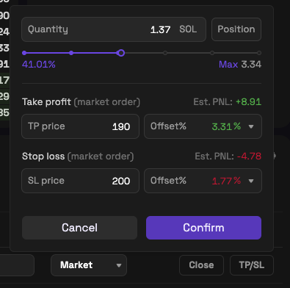Select the last slider dot at maximum
The width and height of the screenshot is (290, 288).
(259, 53)
